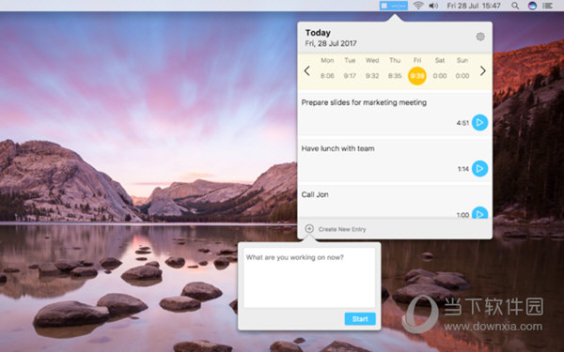
Task: Click the clock 'Fri 28 Jul 15:47'
Action: pyautogui.click(x=474, y=6)
